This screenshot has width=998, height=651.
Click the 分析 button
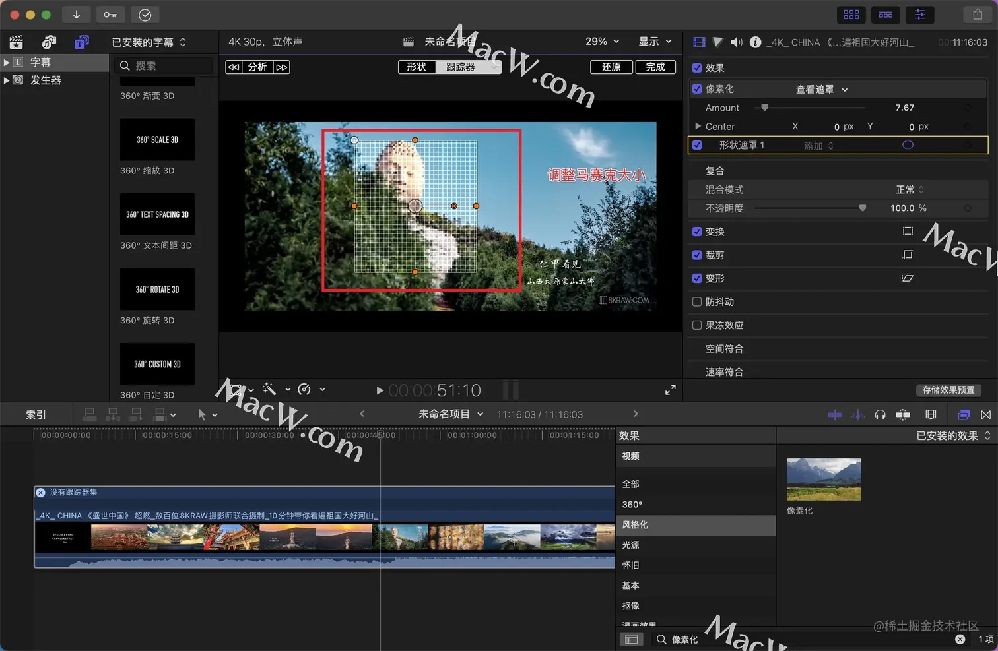[x=257, y=67]
